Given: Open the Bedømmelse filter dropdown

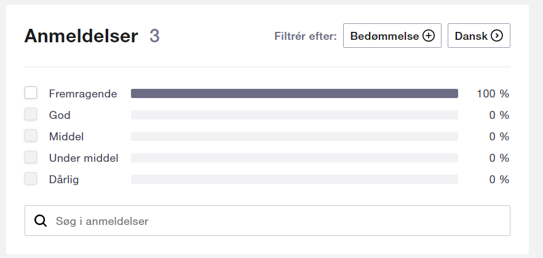Looking at the screenshot, I should tap(392, 36).
